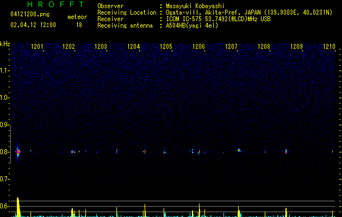
Task: Click the 0.7 kHz axis label
Action: 4,179
